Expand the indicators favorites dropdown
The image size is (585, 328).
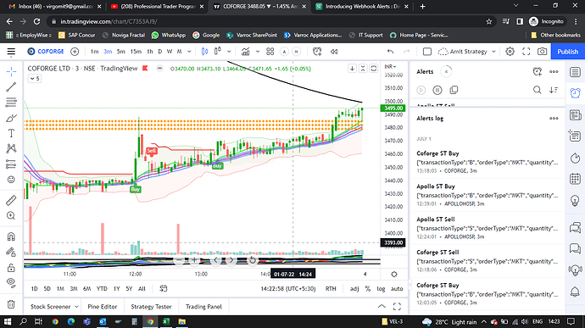click(258, 52)
